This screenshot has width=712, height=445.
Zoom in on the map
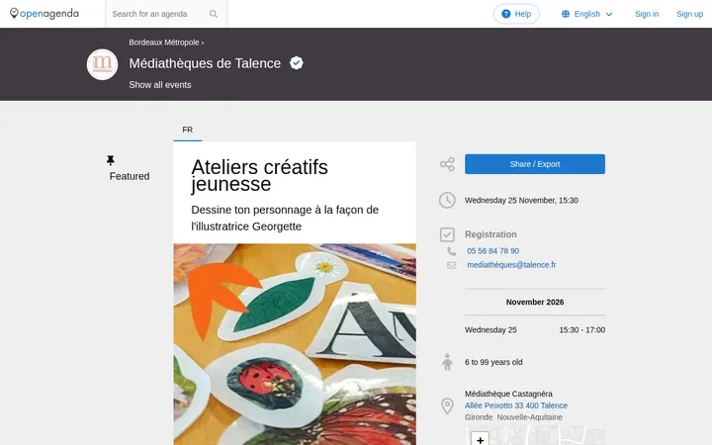point(480,439)
